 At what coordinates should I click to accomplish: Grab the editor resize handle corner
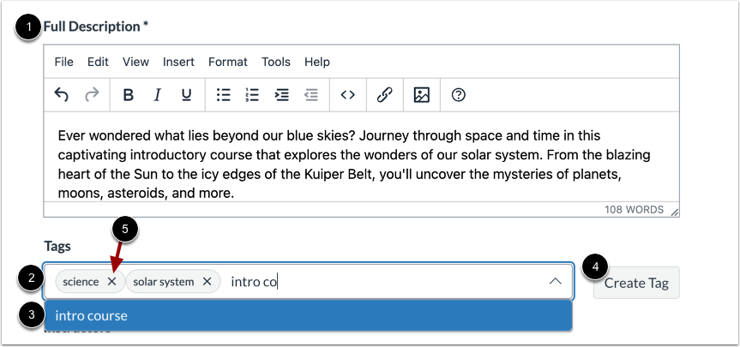click(674, 212)
